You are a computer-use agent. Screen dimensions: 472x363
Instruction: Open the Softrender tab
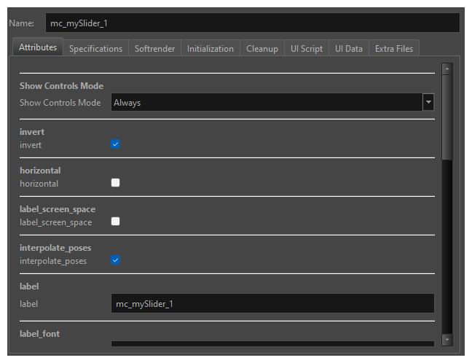(154, 49)
